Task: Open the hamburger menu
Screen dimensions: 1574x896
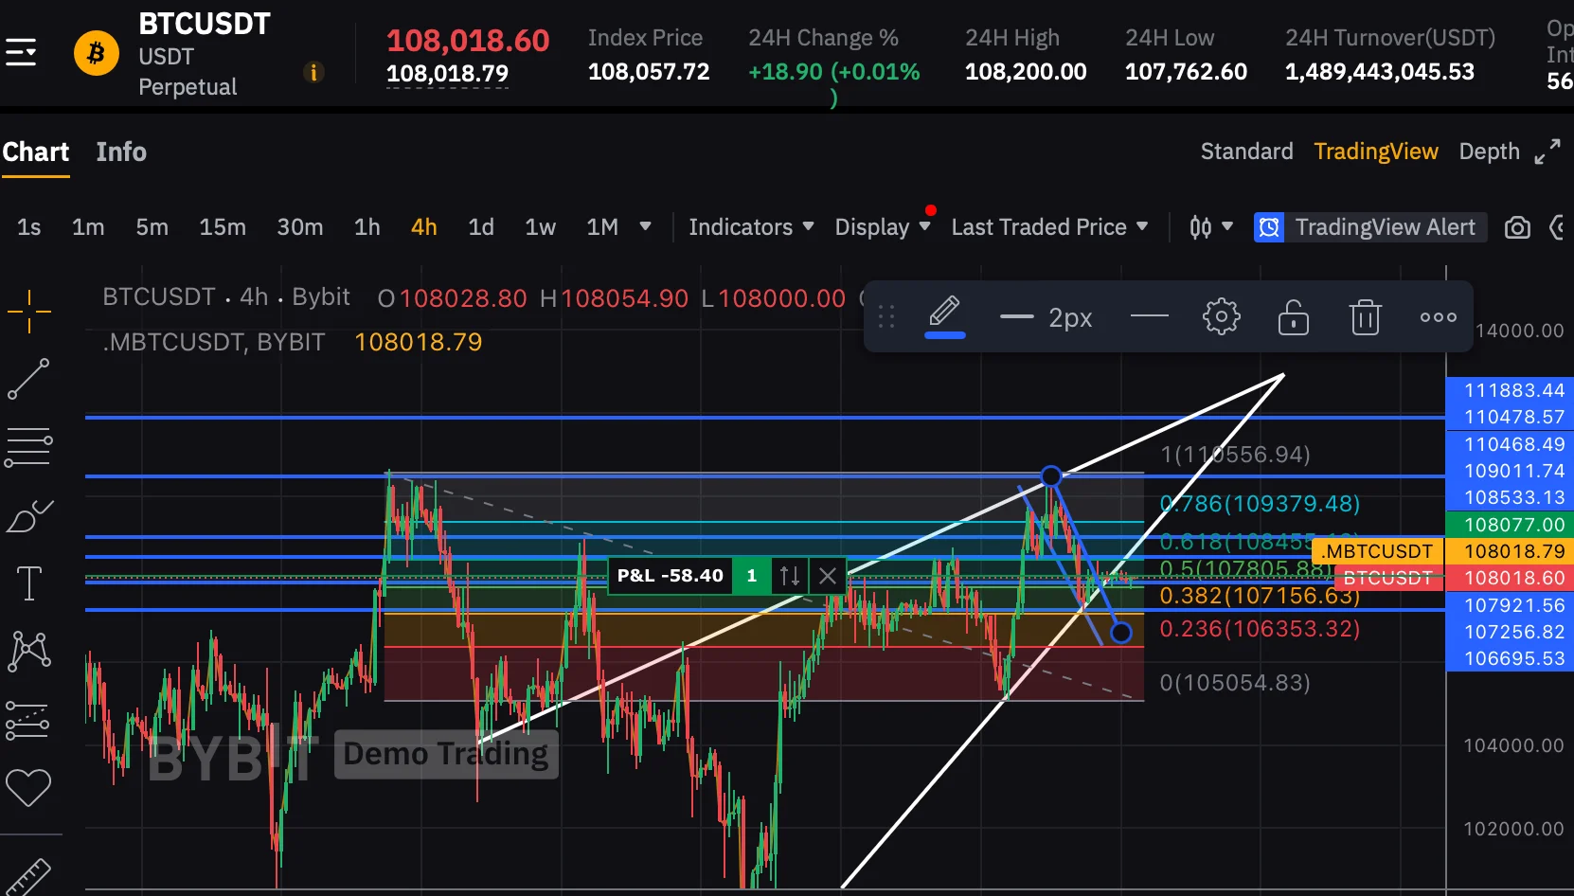Action: [x=21, y=52]
